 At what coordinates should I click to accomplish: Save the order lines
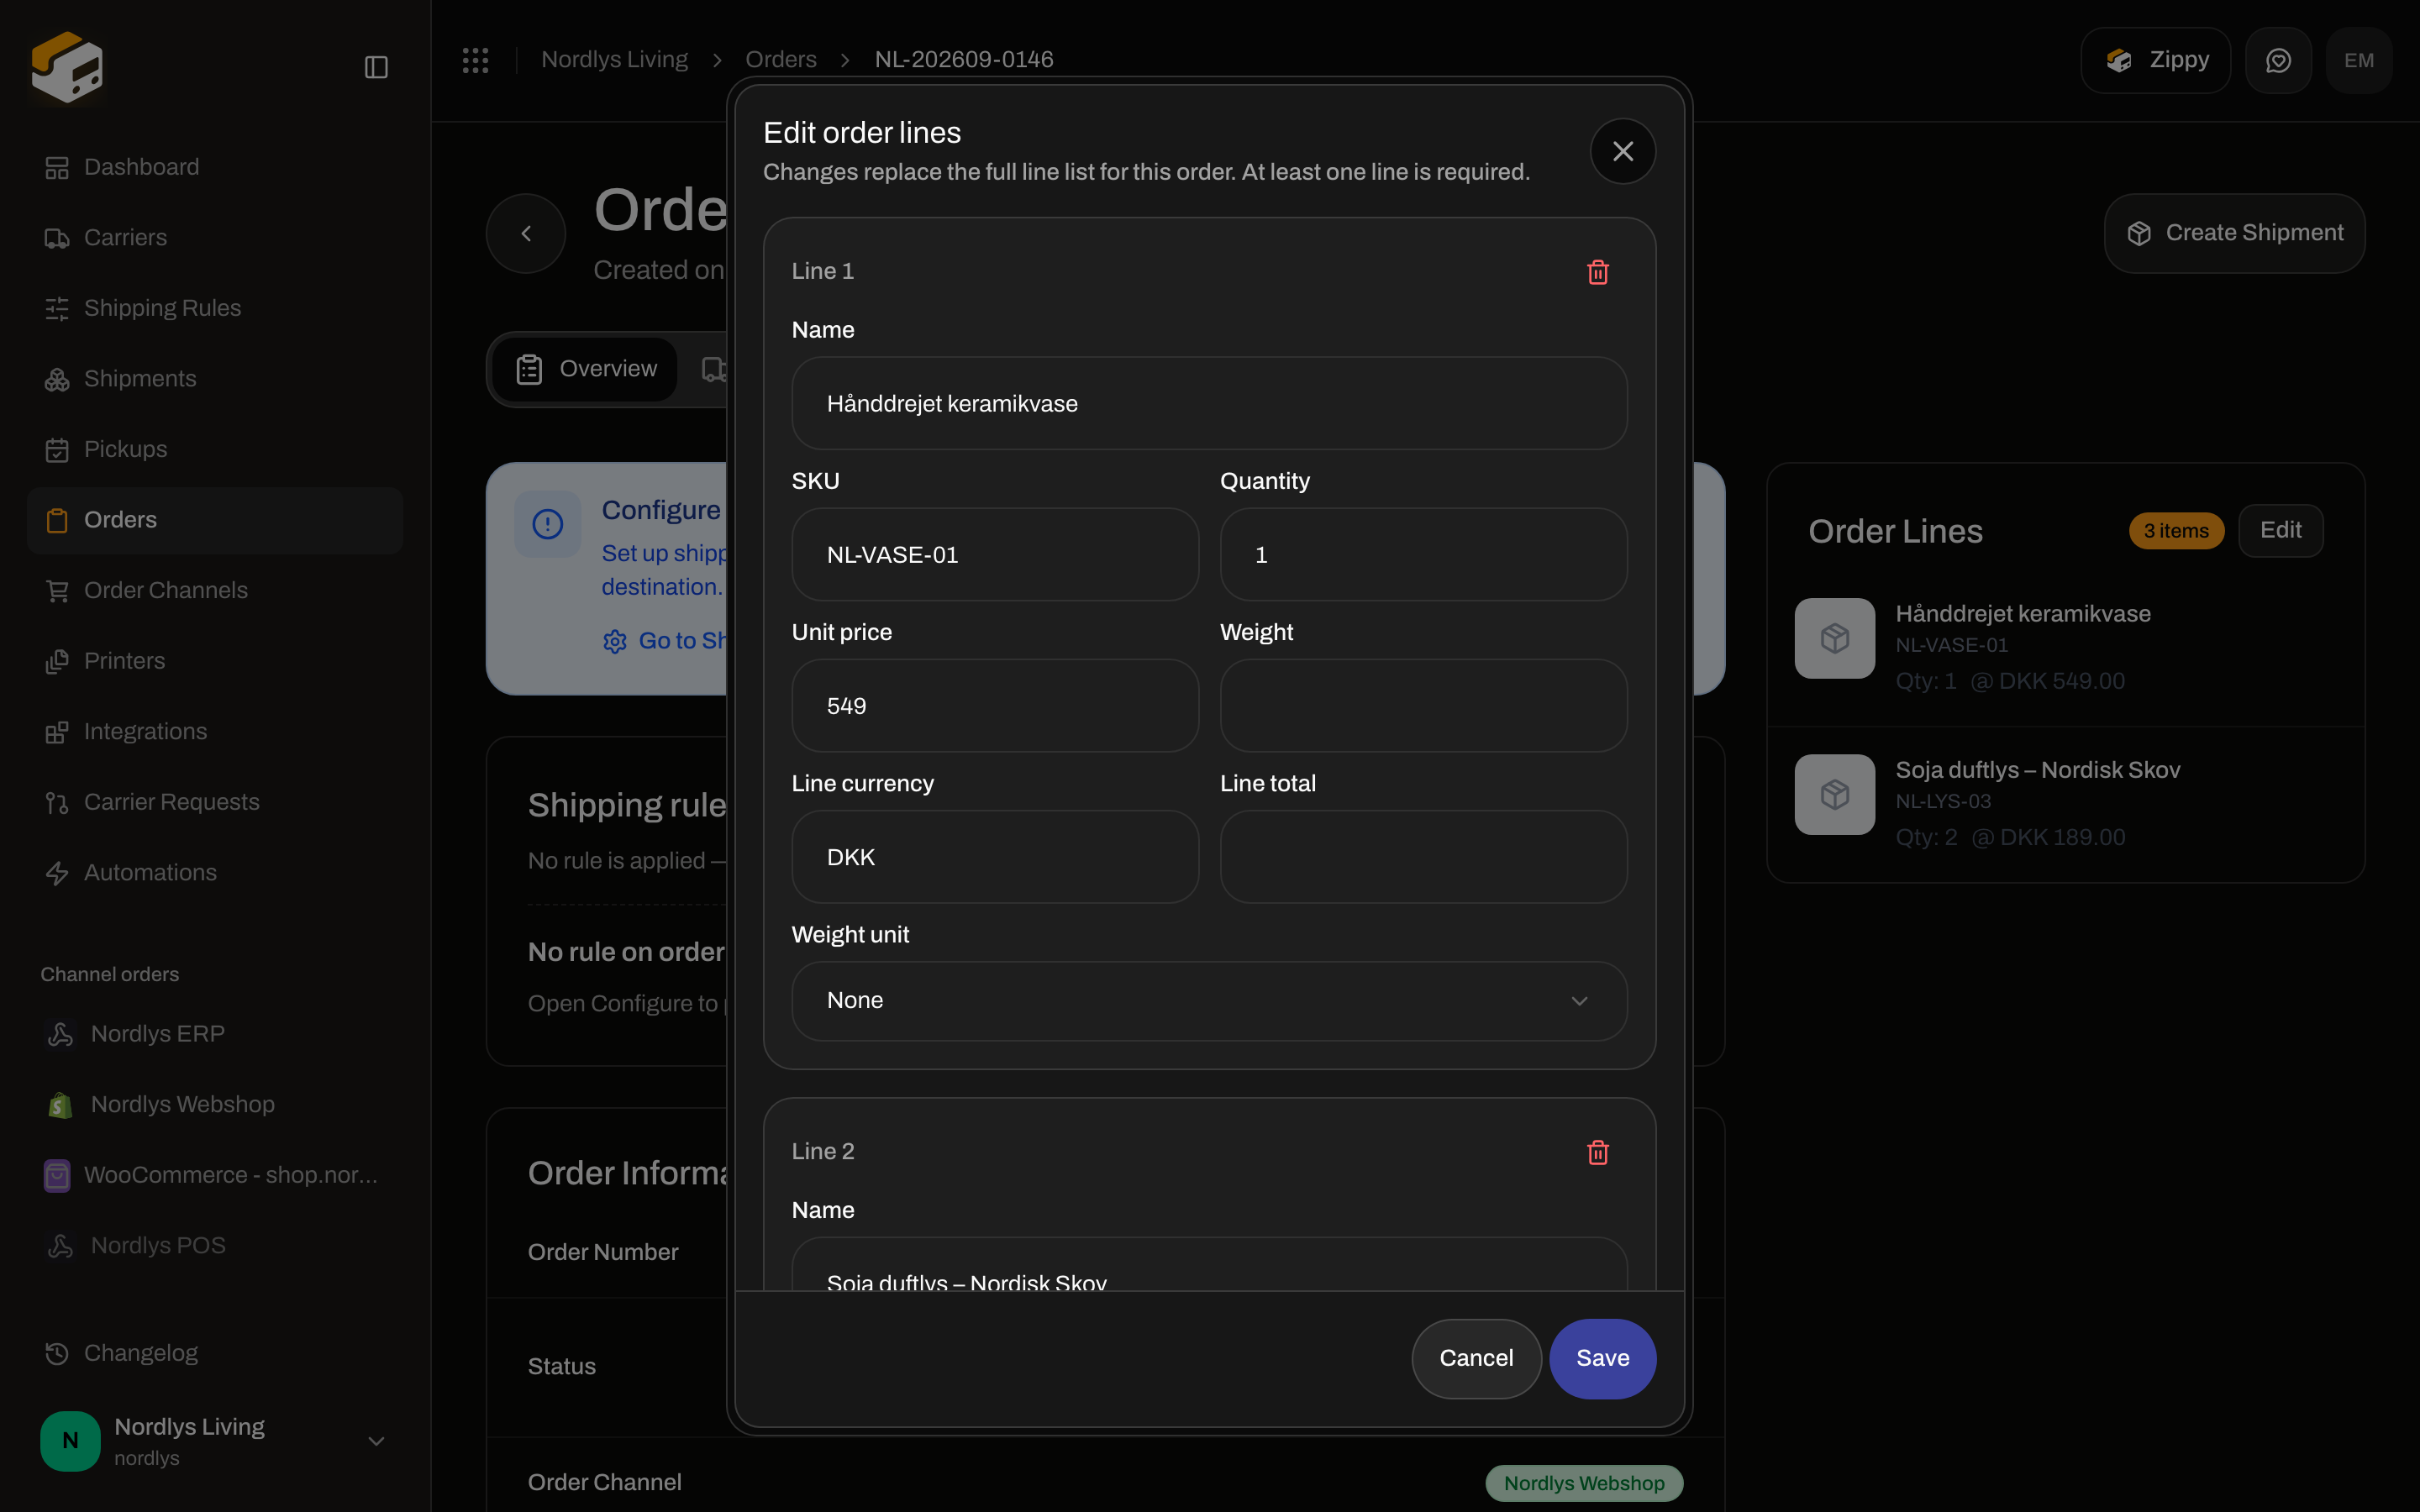point(1602,1358)
